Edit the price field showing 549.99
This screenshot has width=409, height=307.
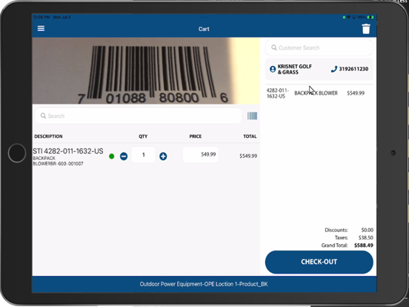pyautogui.click(x=201, y=154)
